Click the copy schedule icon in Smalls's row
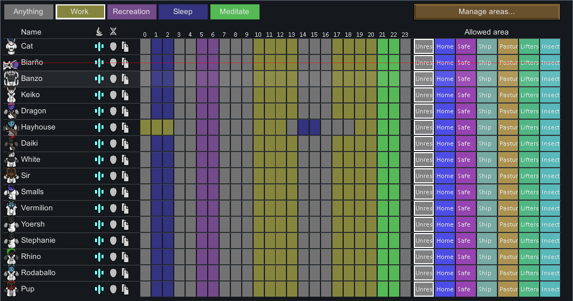The height and width of the screenshot is (301, 573). tap(125, 192)
